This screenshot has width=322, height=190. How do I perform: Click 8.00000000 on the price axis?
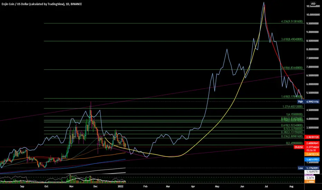pos(313,49)
